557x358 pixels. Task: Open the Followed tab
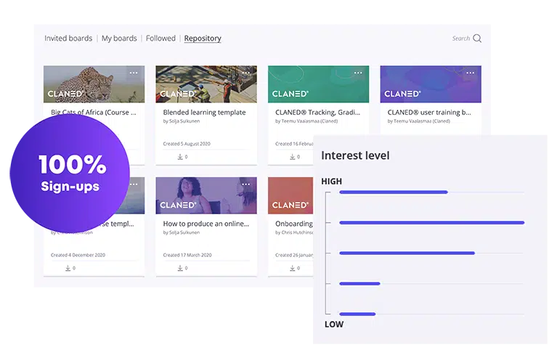pyautogui.click(x=160, y=38)
